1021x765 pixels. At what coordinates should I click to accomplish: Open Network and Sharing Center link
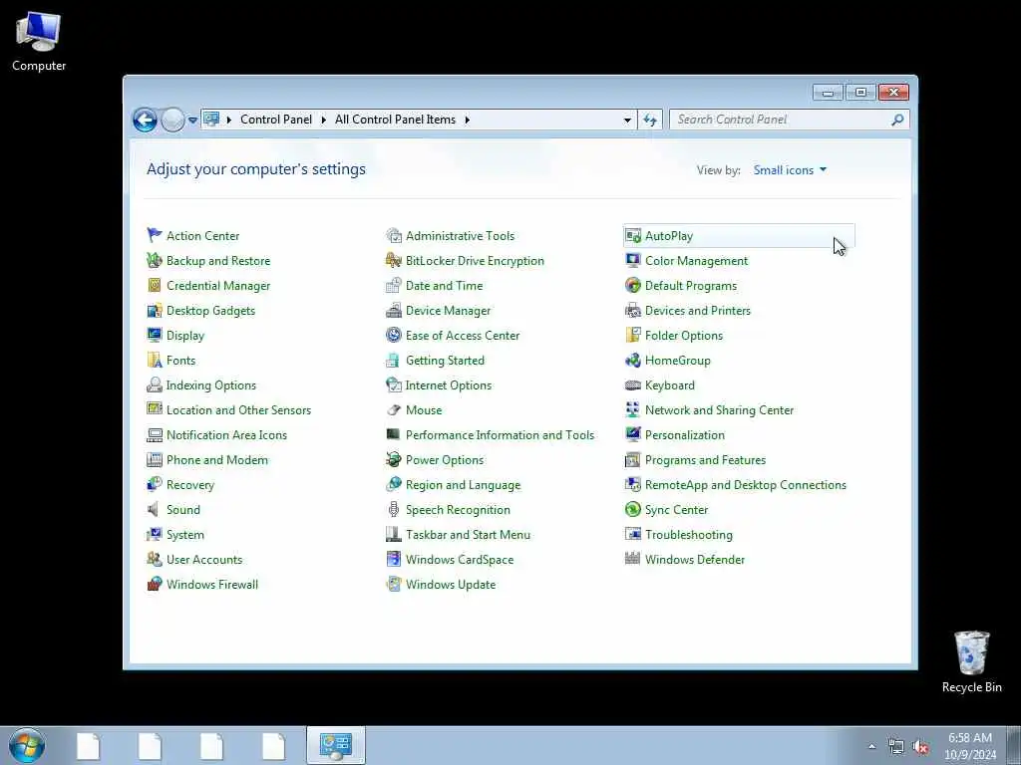[x=719, y=409]
